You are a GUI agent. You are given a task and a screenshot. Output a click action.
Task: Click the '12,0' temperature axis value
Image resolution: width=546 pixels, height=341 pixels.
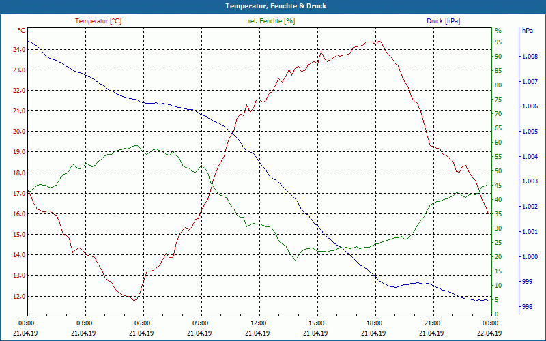[19, 297]
